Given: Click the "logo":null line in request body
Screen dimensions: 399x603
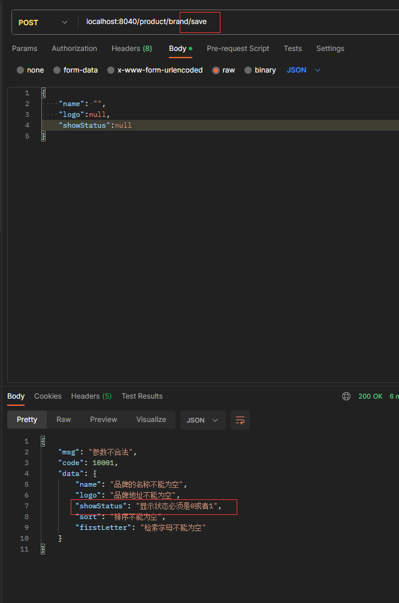Looking at the screenshot, I should [x=84, y=114].
